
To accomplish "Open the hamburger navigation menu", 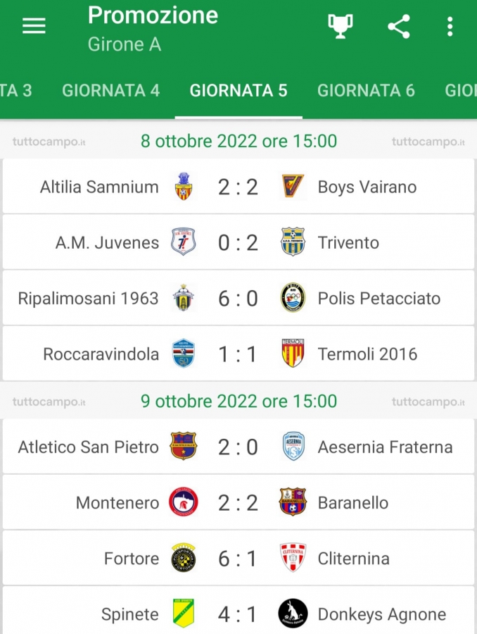I will coord(34,27).
